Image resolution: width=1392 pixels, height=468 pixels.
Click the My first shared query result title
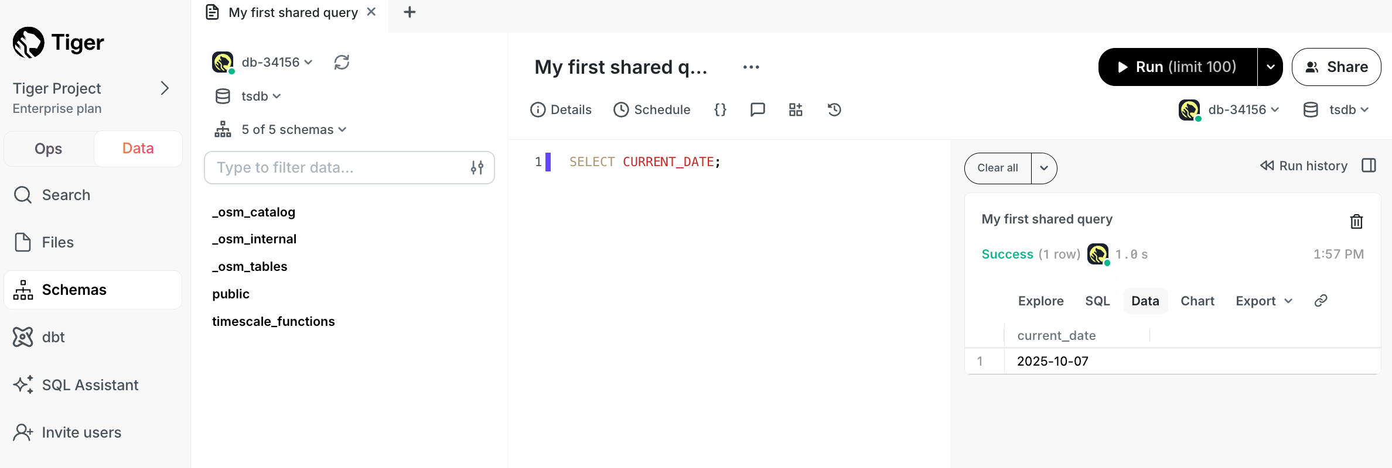click(x=1047, y=219)
